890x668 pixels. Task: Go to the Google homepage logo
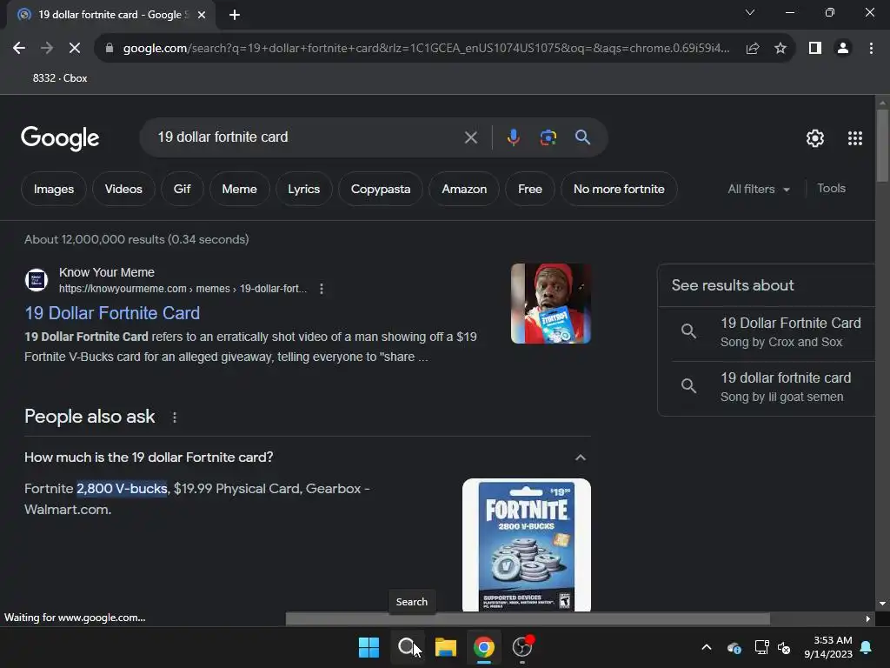60,138
